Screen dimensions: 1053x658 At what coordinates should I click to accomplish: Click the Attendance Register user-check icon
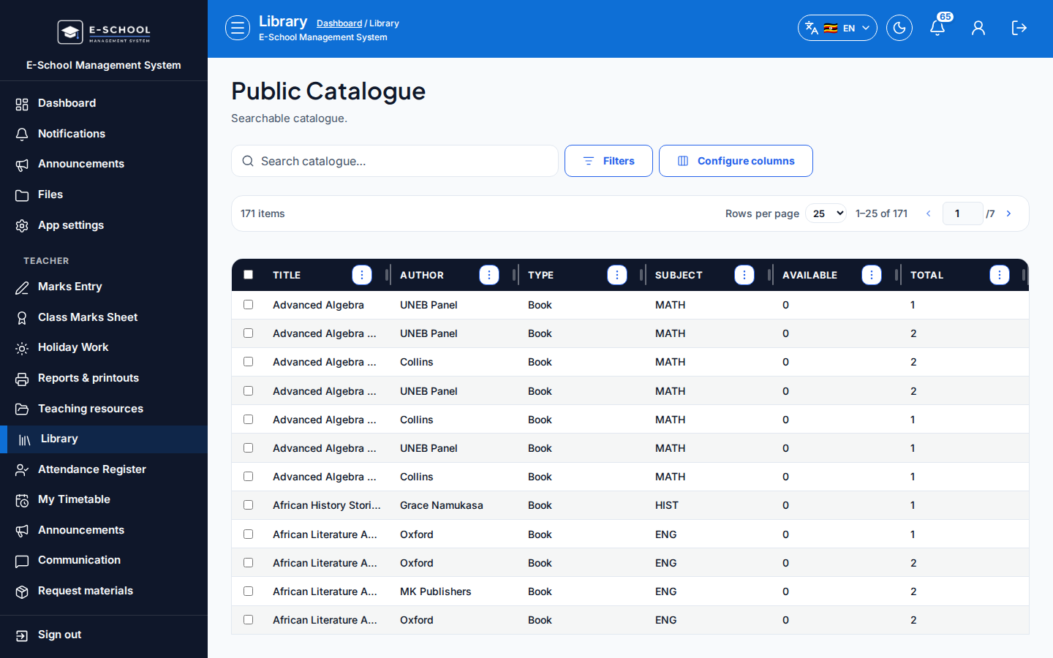click(22, 470)
